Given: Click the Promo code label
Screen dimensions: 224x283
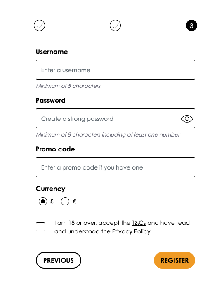Looking at the screenshot, I should [x=55, y=149].
